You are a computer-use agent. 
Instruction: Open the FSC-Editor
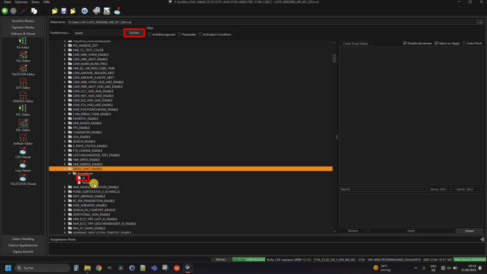pos(23,110)
